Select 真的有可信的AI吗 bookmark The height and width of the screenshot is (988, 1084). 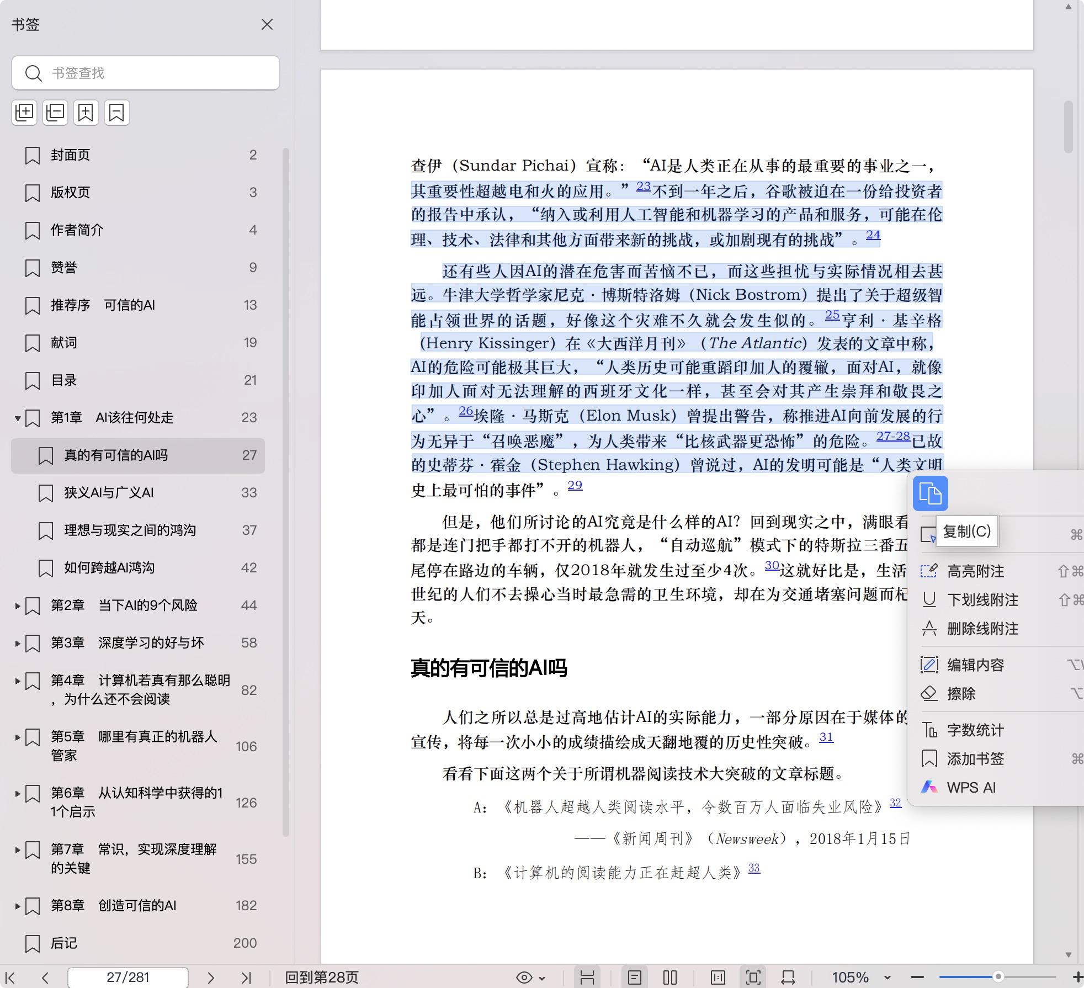pos(138,455)
